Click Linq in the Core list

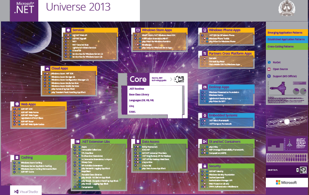[131, 106]
